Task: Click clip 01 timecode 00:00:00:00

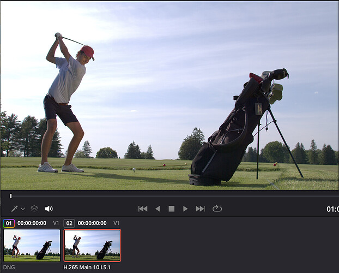Action: pos(32,223)
